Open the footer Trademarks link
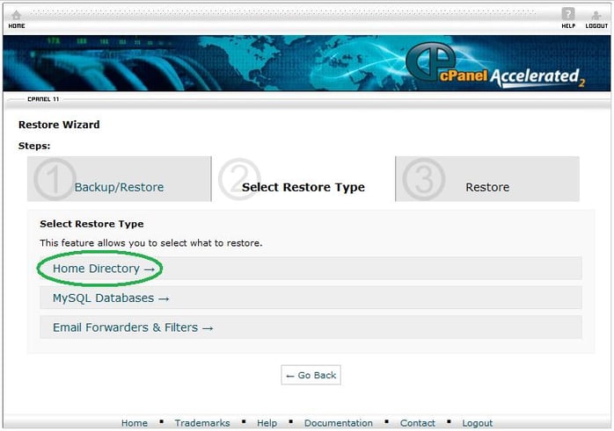614x431 pixels. pyautogui.click(x=202, y=423)
